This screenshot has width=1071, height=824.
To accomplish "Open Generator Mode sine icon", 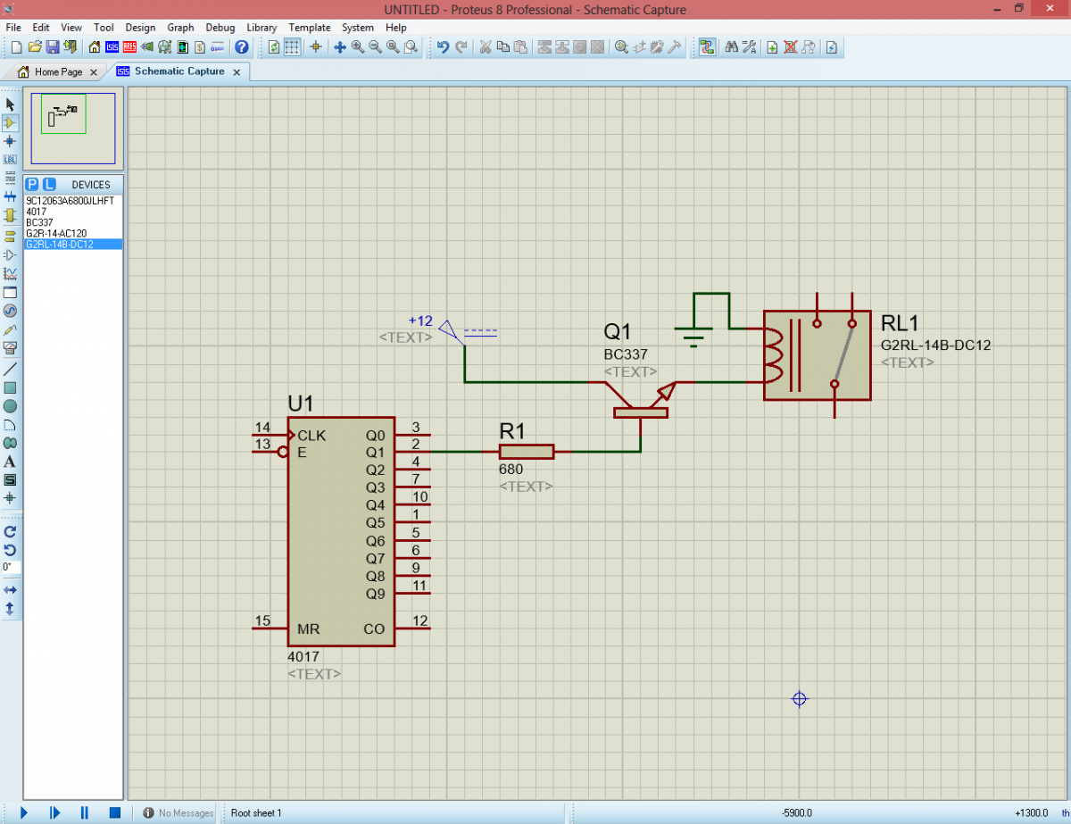I will coord(10,311).
